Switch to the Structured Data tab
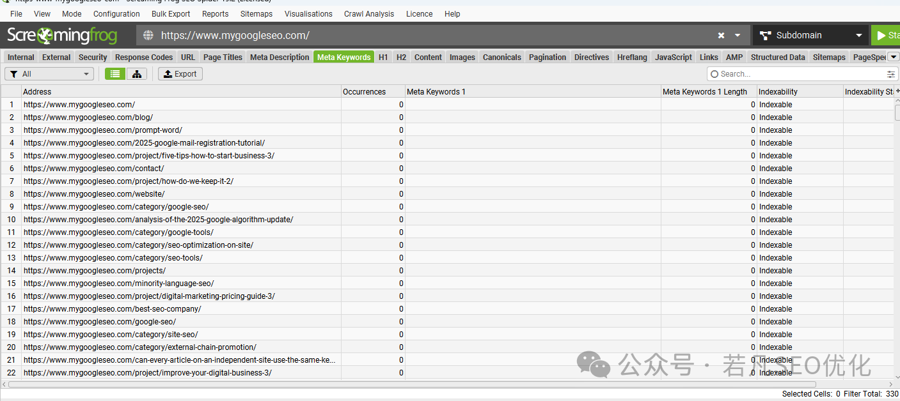This screenshot has width=900, height=401. (x=778, y=57)
